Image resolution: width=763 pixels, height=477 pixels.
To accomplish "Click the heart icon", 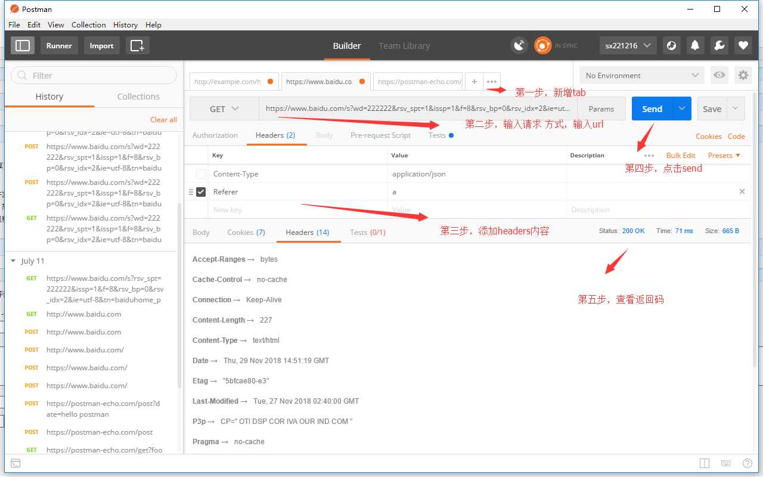I will 743,45.
